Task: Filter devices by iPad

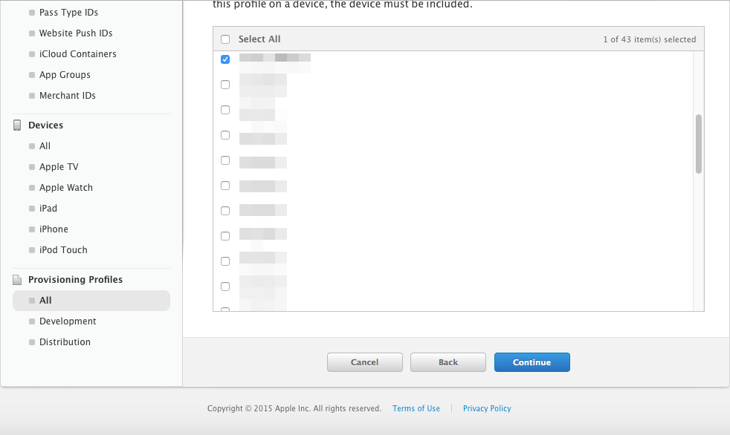Action: (x=48, y=208)
